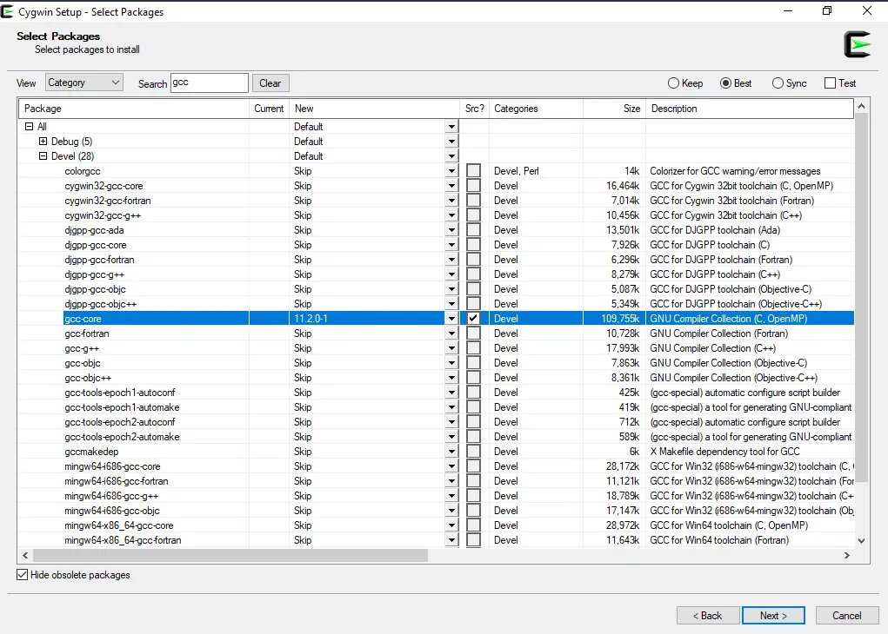Select mingw64-x86_64-gcc-fortran package name
This screenshot has height=634, width=888.
[x=123, y=540]
